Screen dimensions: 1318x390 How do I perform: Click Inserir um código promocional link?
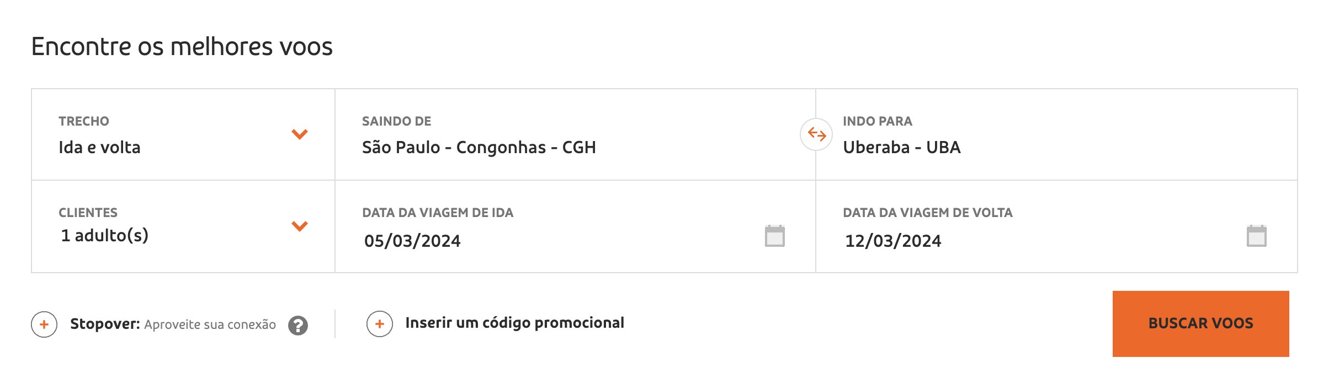[514, 323]
